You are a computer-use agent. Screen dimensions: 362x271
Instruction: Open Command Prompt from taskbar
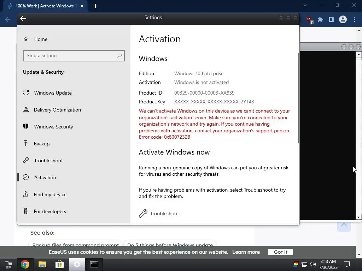(94, 264)
